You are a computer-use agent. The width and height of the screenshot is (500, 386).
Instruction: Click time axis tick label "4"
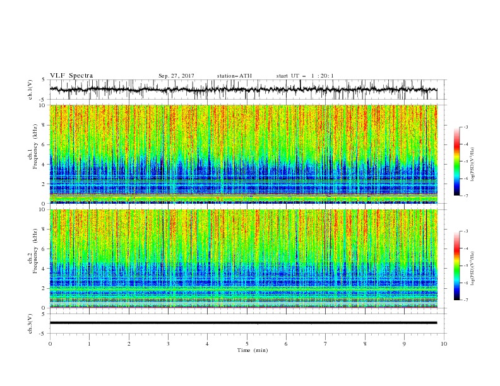207,344
